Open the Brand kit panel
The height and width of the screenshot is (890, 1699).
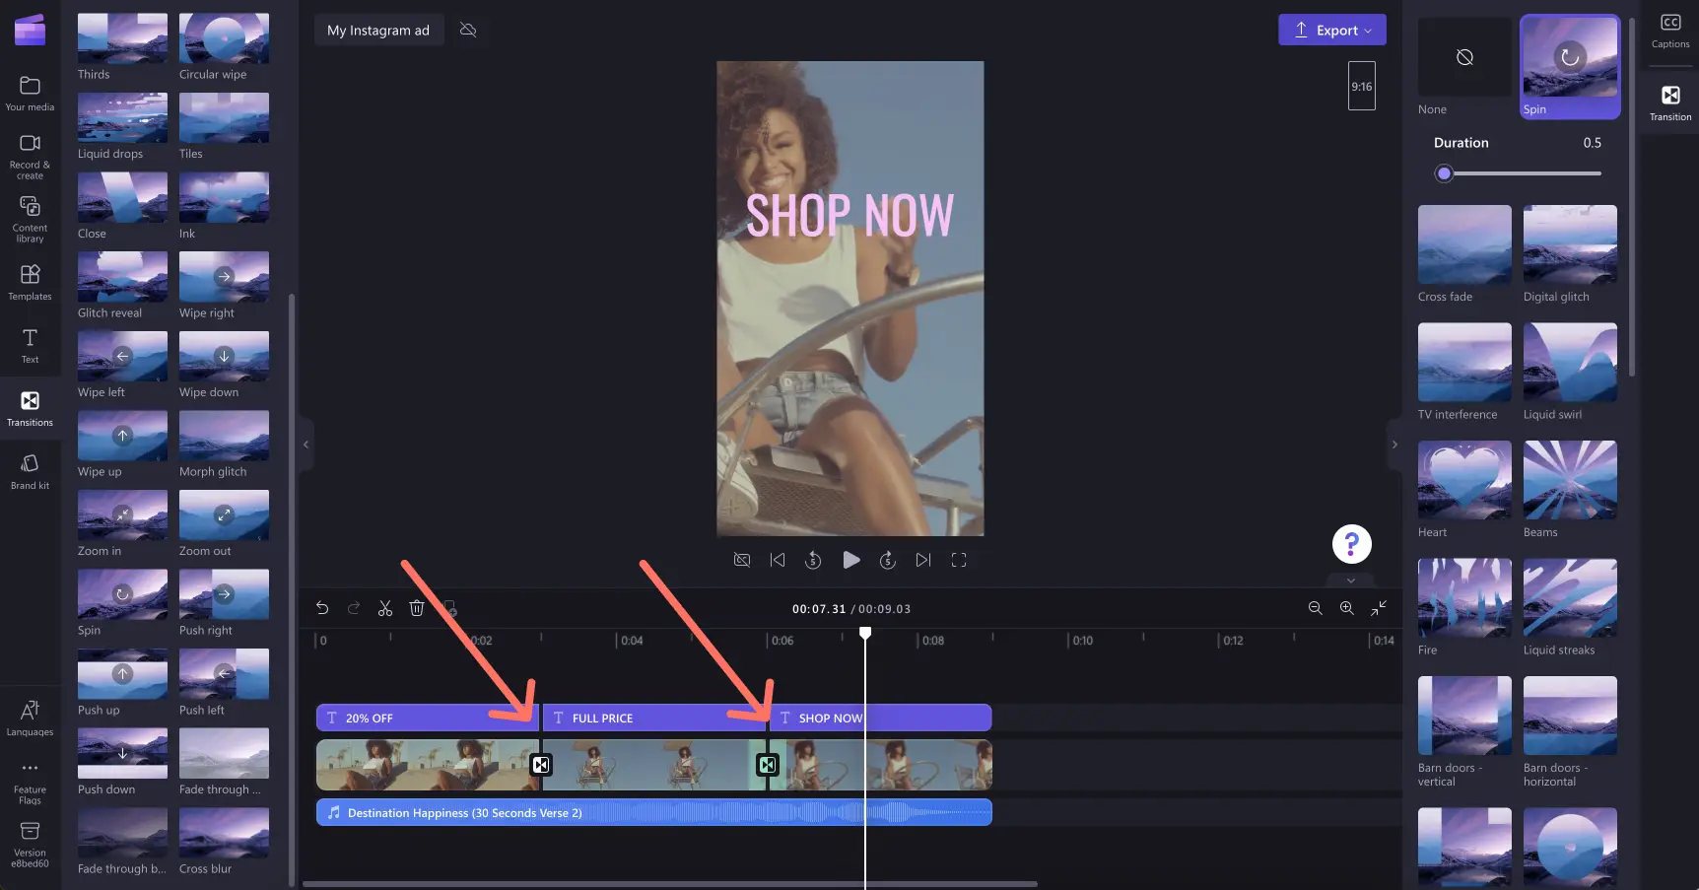(x=30, y=471)
